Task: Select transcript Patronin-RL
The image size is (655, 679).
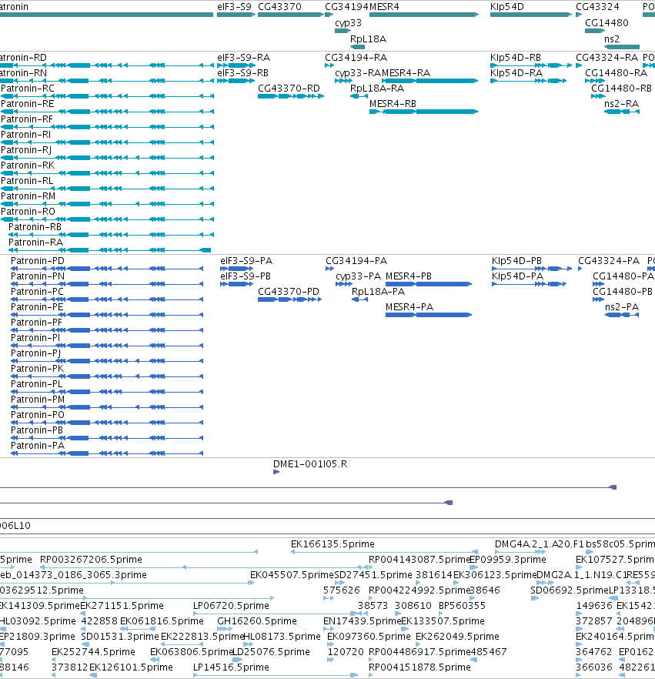Action: point(107,189)
